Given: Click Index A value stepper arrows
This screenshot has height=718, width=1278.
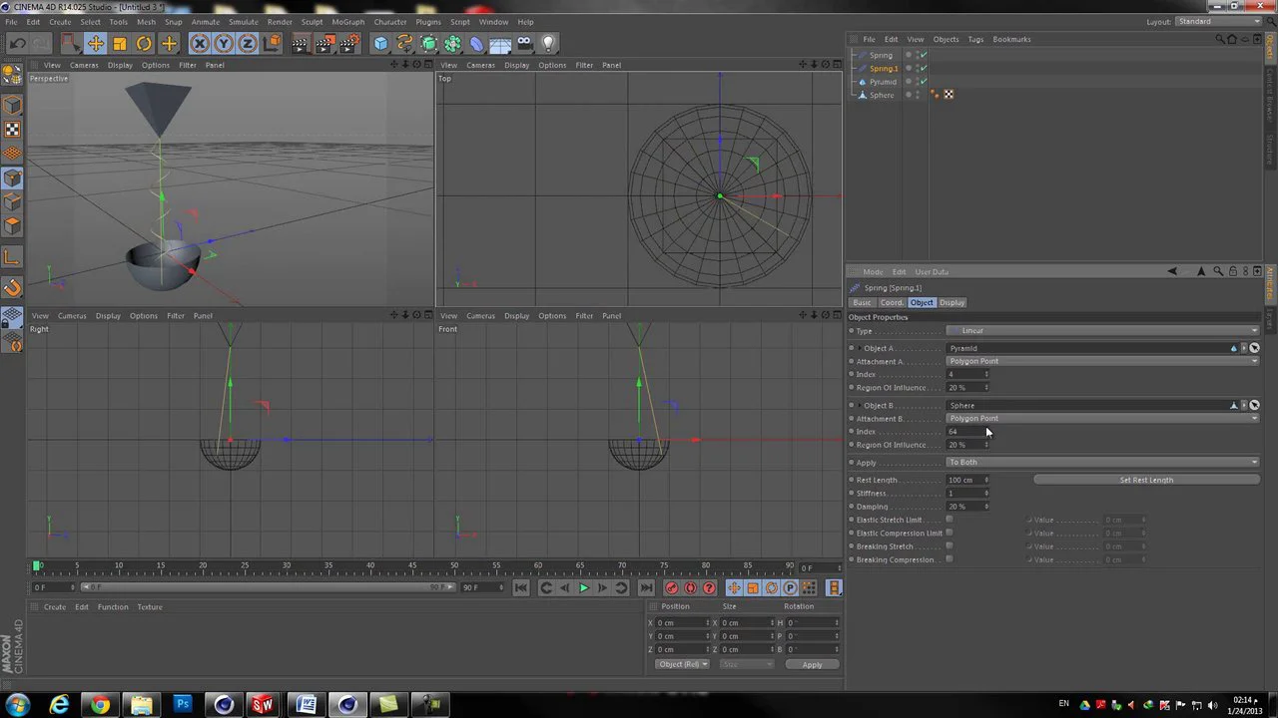Looking at the screenshot, I should 986,374.
